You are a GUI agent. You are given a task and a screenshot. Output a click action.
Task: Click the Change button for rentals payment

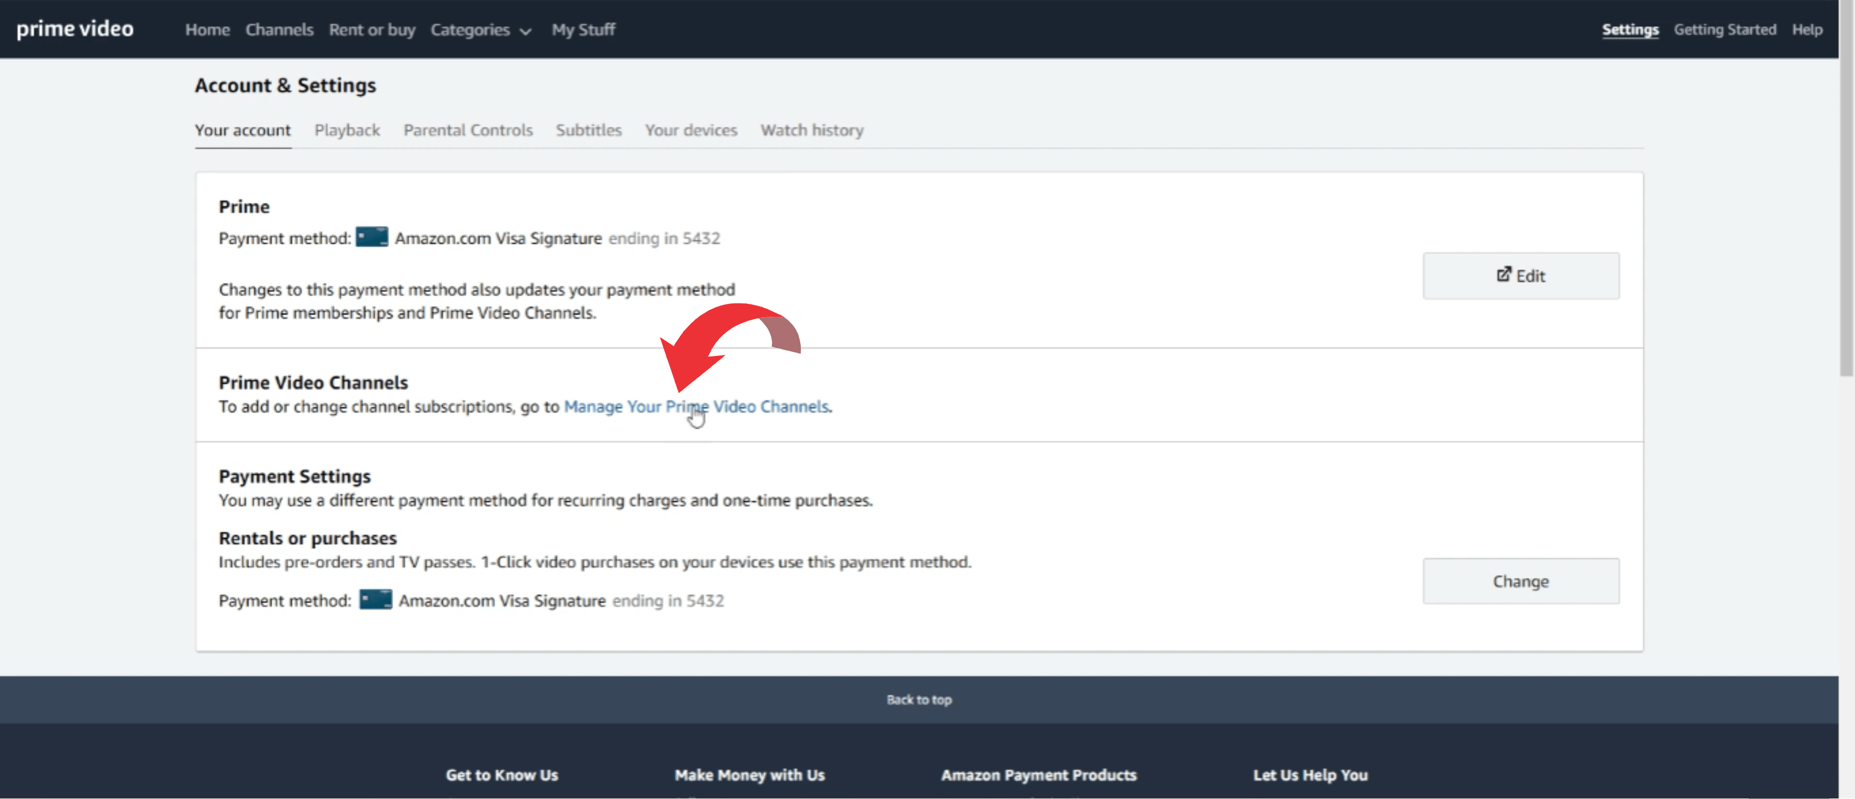(x=1520, y=581)
